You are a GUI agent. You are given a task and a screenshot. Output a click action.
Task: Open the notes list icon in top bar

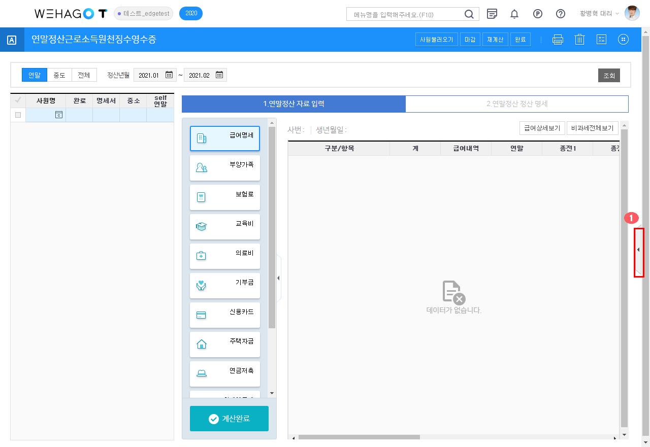(x=492, y=14)
